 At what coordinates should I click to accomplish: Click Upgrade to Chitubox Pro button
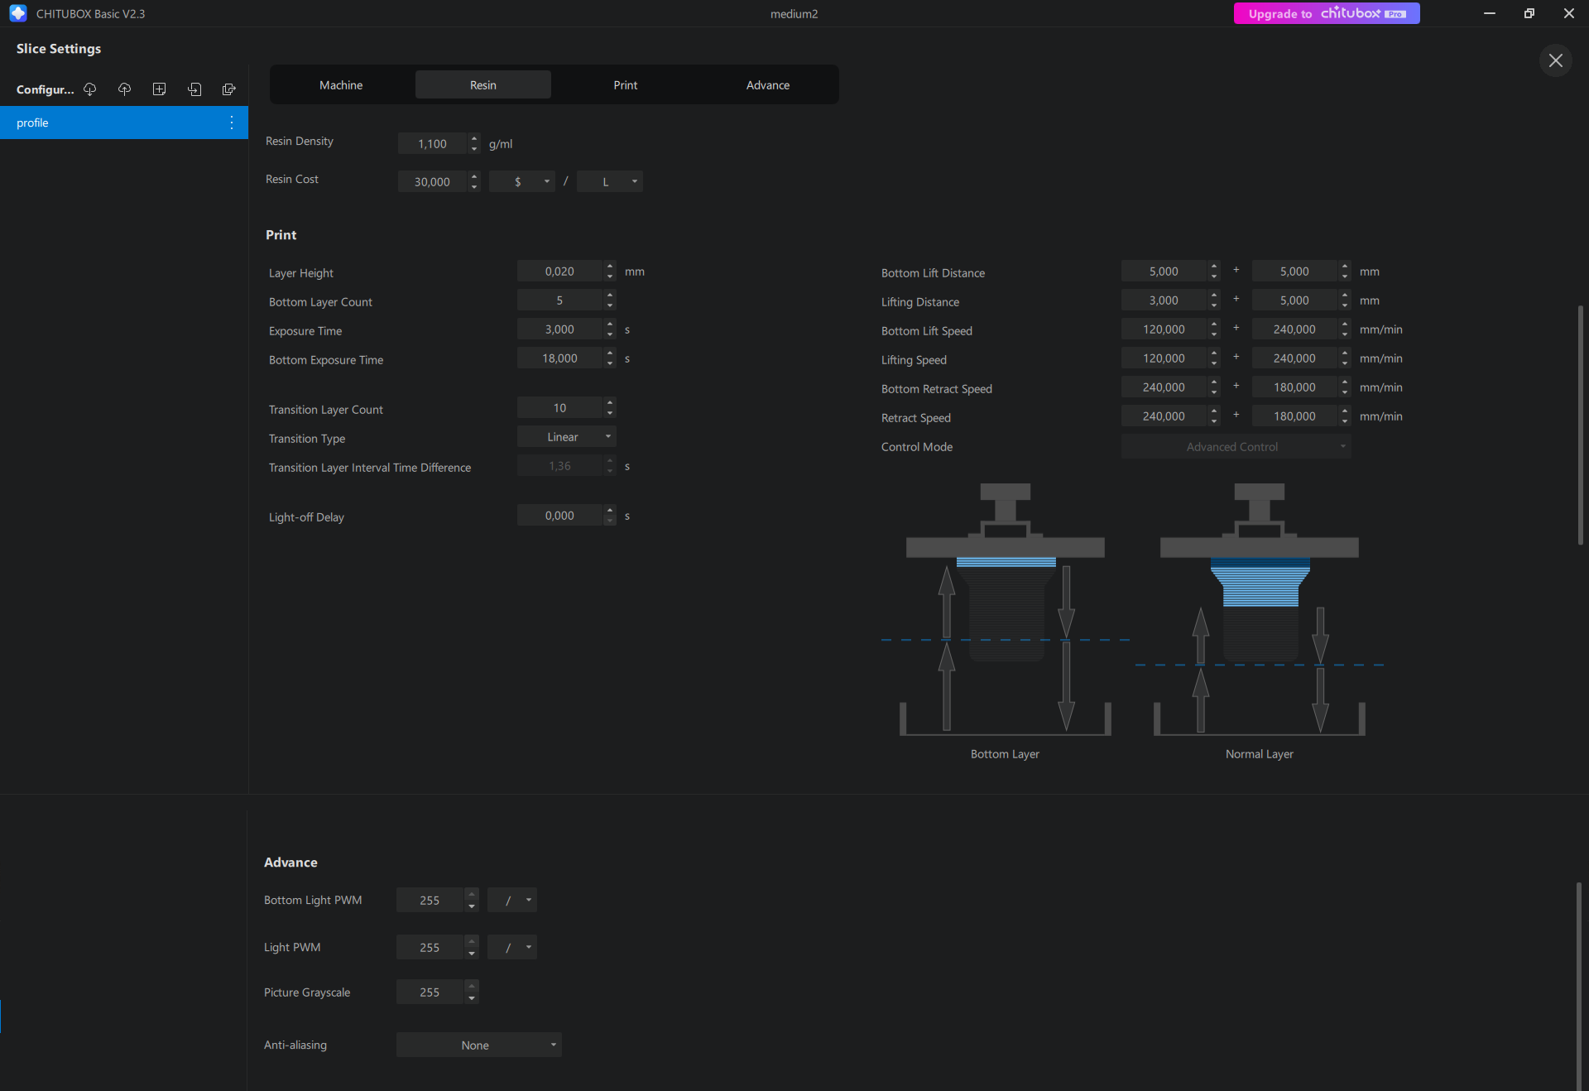click(x=1327, y=13)
